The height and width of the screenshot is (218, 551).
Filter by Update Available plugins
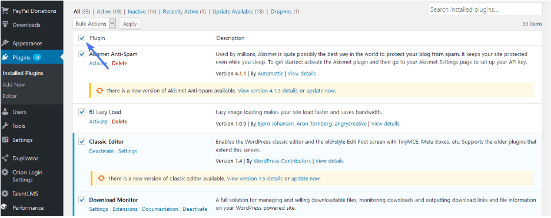233,12
